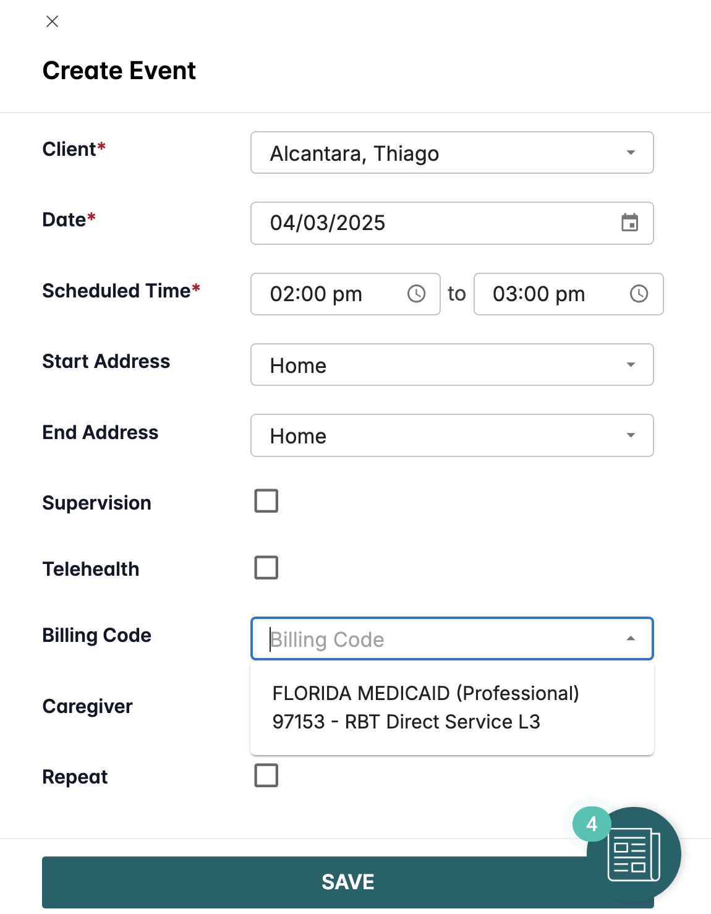
Task: Close the Create Event dialog
Action: pyautogui.click(x=53, y=22)
